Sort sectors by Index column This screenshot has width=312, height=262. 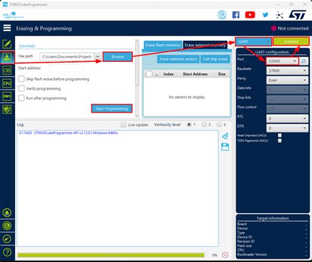169,74
